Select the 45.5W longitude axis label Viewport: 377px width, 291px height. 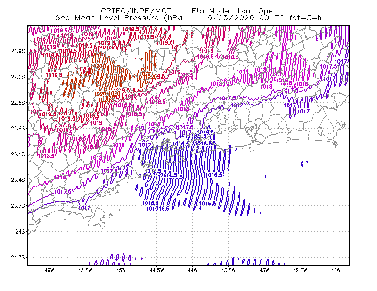point(85,270)
